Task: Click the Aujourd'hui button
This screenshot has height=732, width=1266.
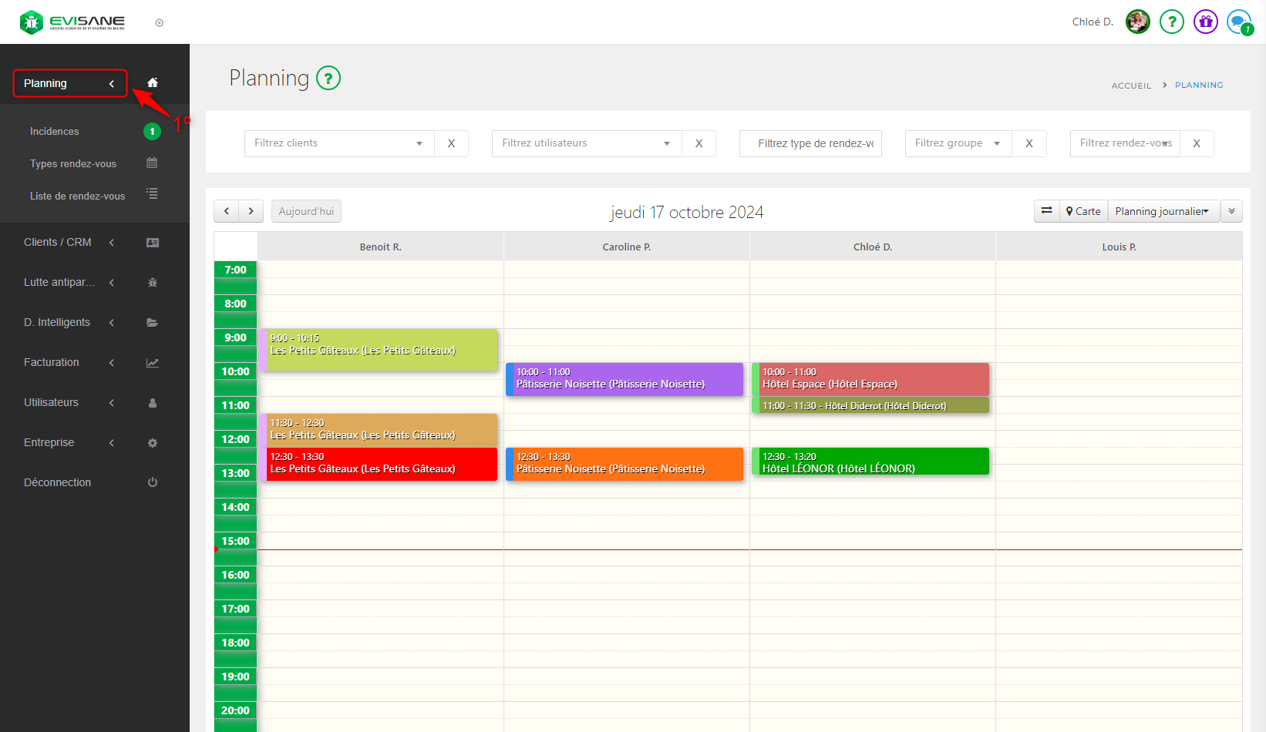Action: coord(306,211)
